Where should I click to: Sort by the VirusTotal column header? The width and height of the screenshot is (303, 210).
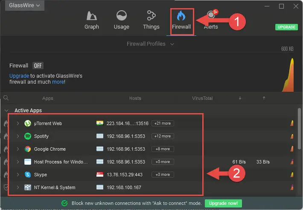click(202, 98)
